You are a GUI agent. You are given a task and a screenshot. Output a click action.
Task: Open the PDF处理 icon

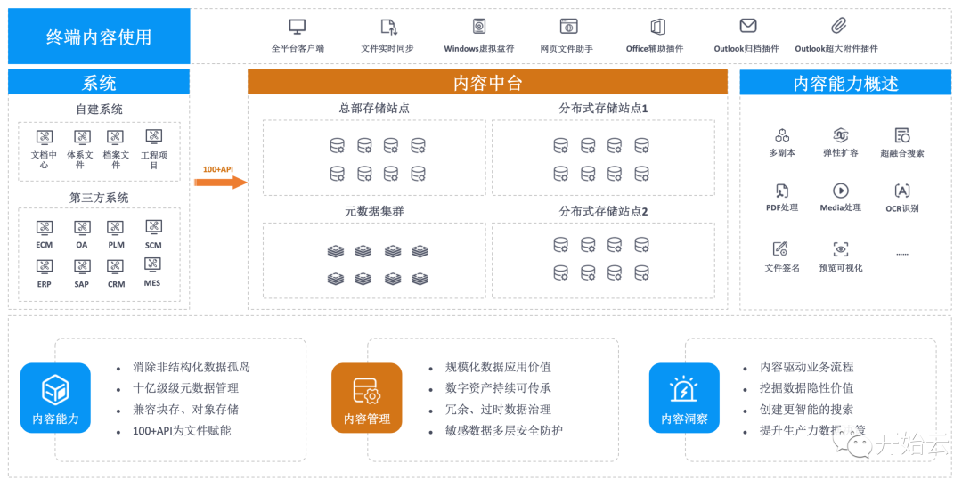(x=782, y=191)
